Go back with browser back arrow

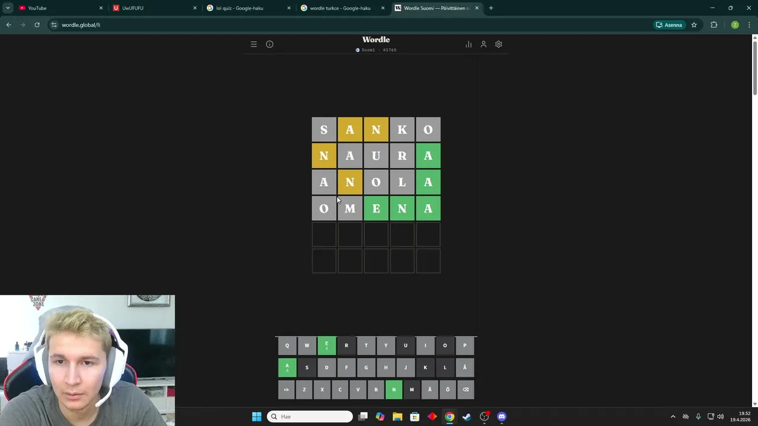point(9,25)
